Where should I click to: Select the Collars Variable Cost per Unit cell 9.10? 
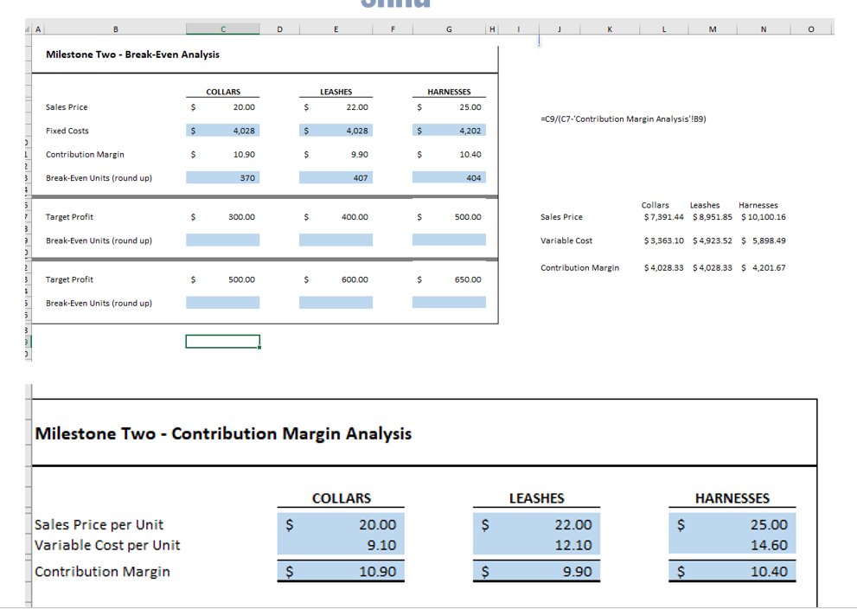coord(340,543)
